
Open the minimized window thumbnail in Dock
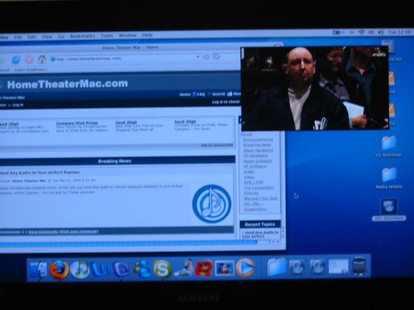[x=338, y=267]
